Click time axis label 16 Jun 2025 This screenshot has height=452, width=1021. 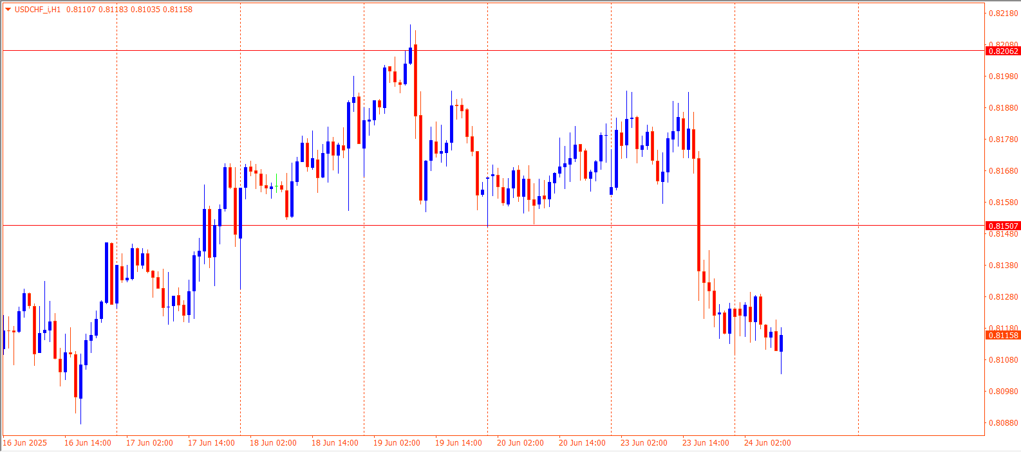pyautogui.click(x=25, y=443)
